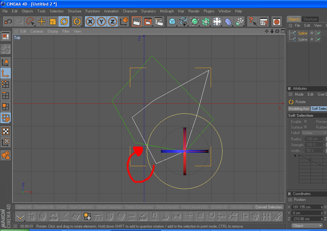Open the Falloff Linear dropdown
The width and height of the screenshot is (327, 231).
pos(314,133)
